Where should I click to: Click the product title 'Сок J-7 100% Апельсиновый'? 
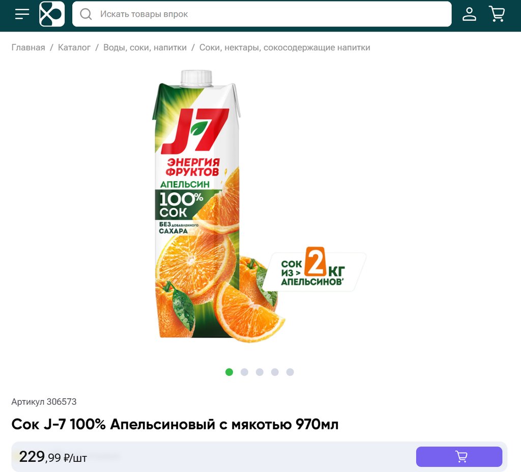pos(175,425)
